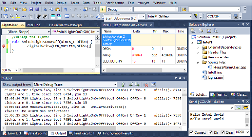Toggle Word Wrap icon in Output toolbar
The image size is (252, 137).
coord(154,85)
